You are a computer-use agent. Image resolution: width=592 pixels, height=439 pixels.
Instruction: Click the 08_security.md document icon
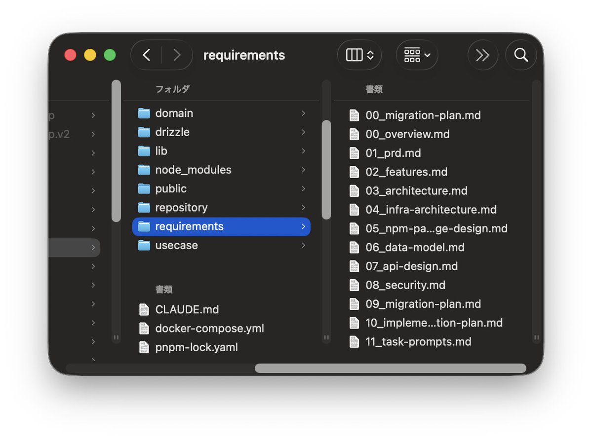click(x=354, y=285)
